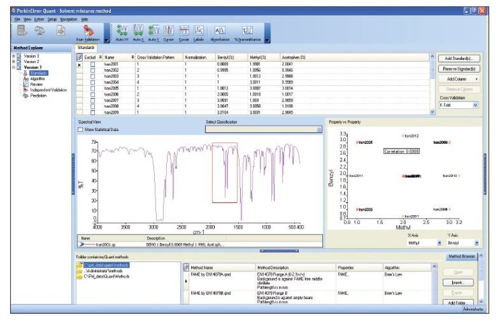The width and height of the screenshot is (500, 322).
Task: Click the Standards table column chooser icon
Action: 79,57
